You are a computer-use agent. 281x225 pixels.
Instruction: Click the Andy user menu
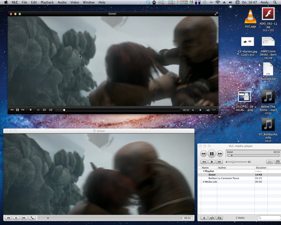[265, 2]
